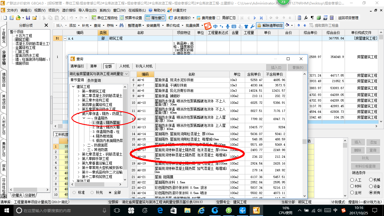The image size is (384, 216).
Task: Collapse the 建筑工程 root tree node
Action: [x=73, y=87]
